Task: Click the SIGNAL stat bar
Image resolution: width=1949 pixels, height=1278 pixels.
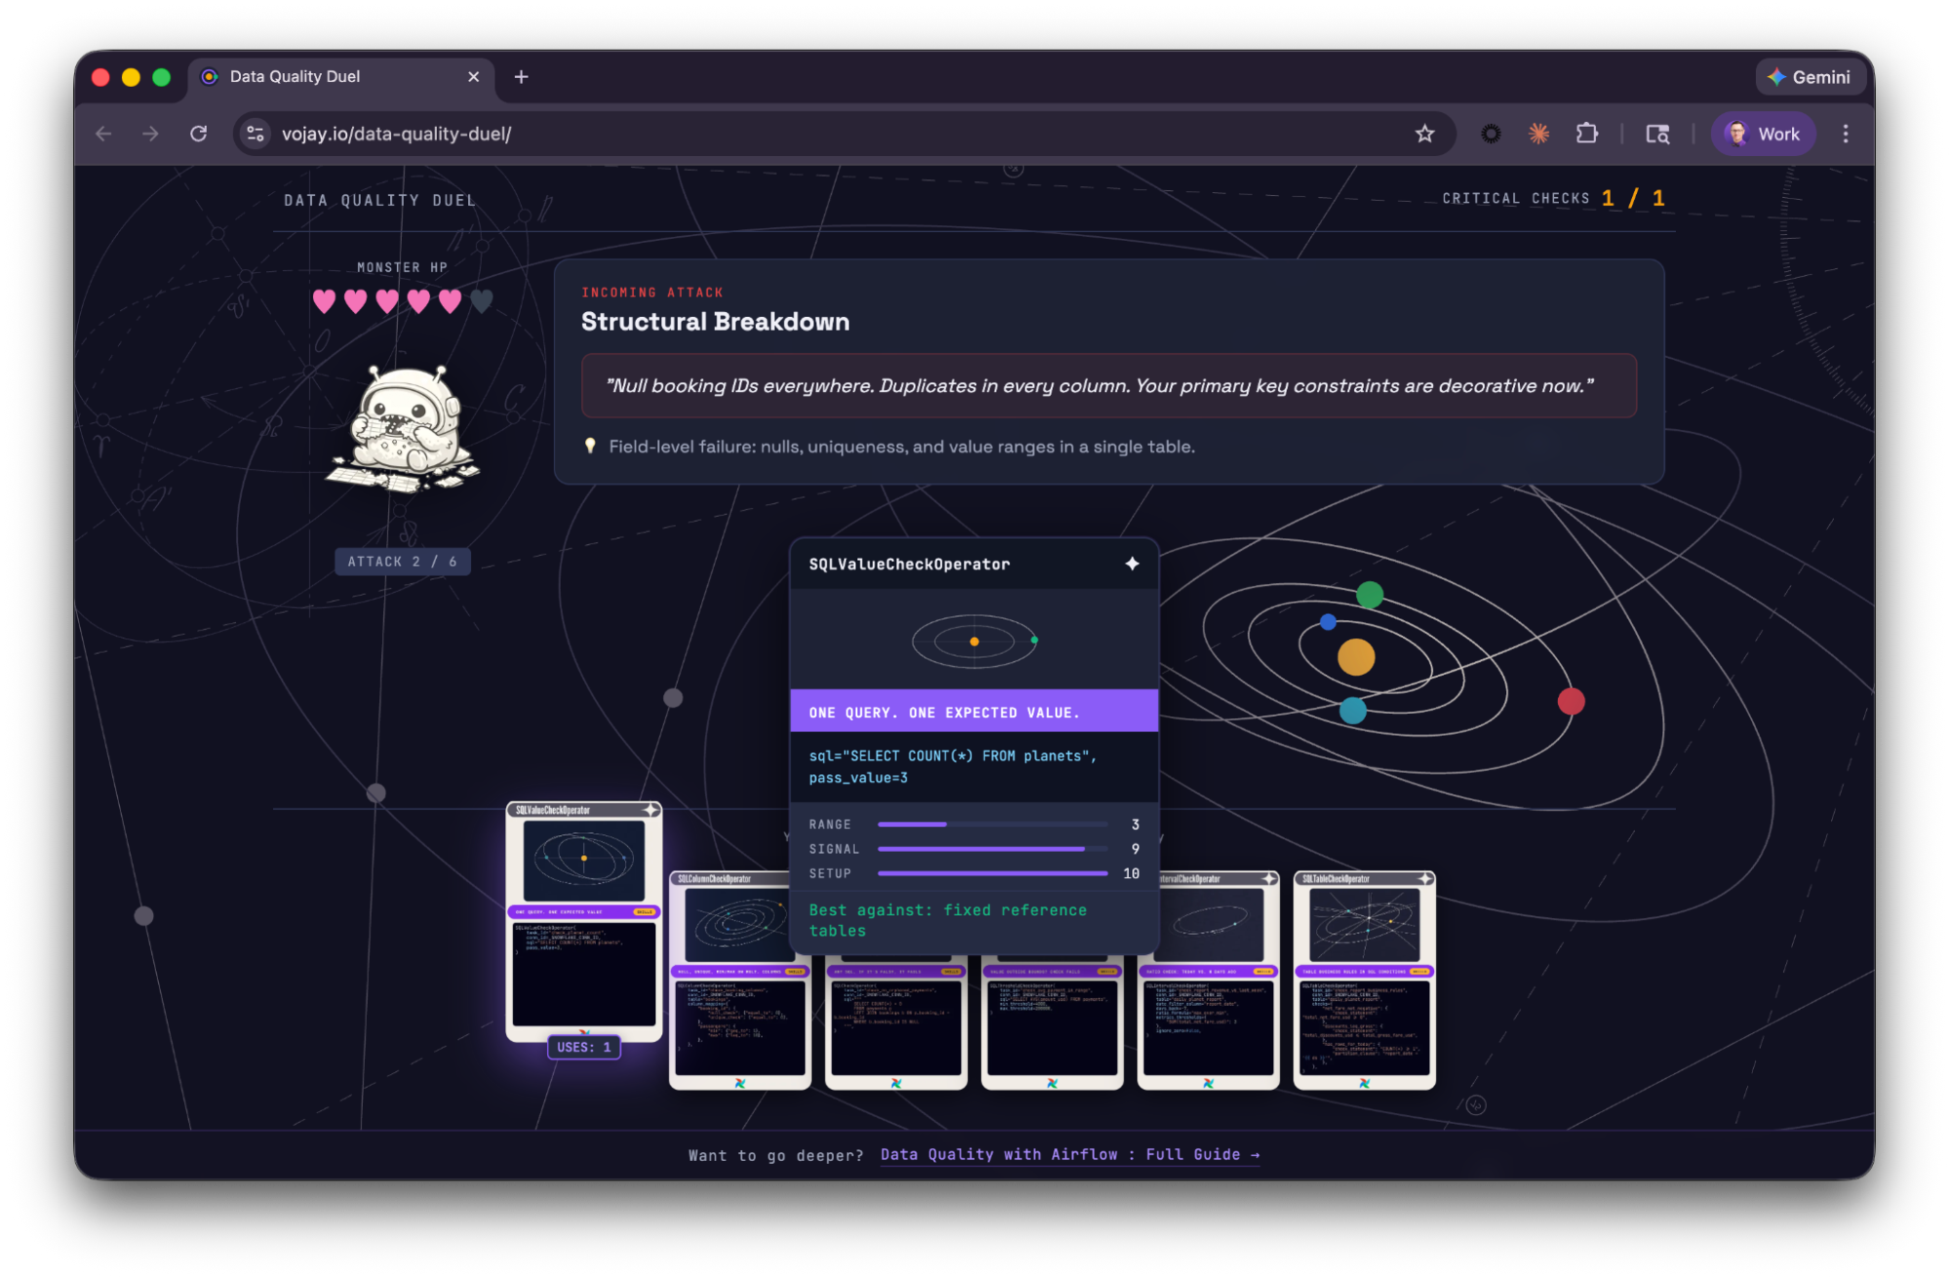Action: pyautogui.click(x=992, y=849)
